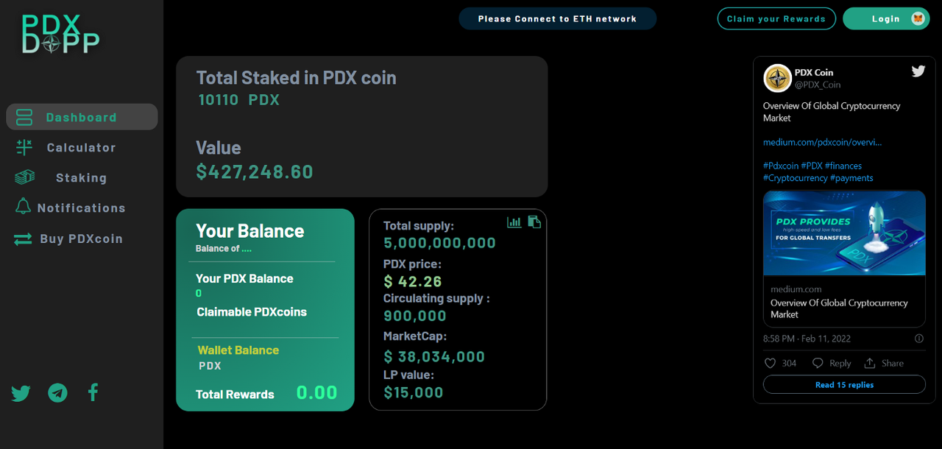The image size is (942, 449).
Task: Click the Login button
Action: click(886, 18)
